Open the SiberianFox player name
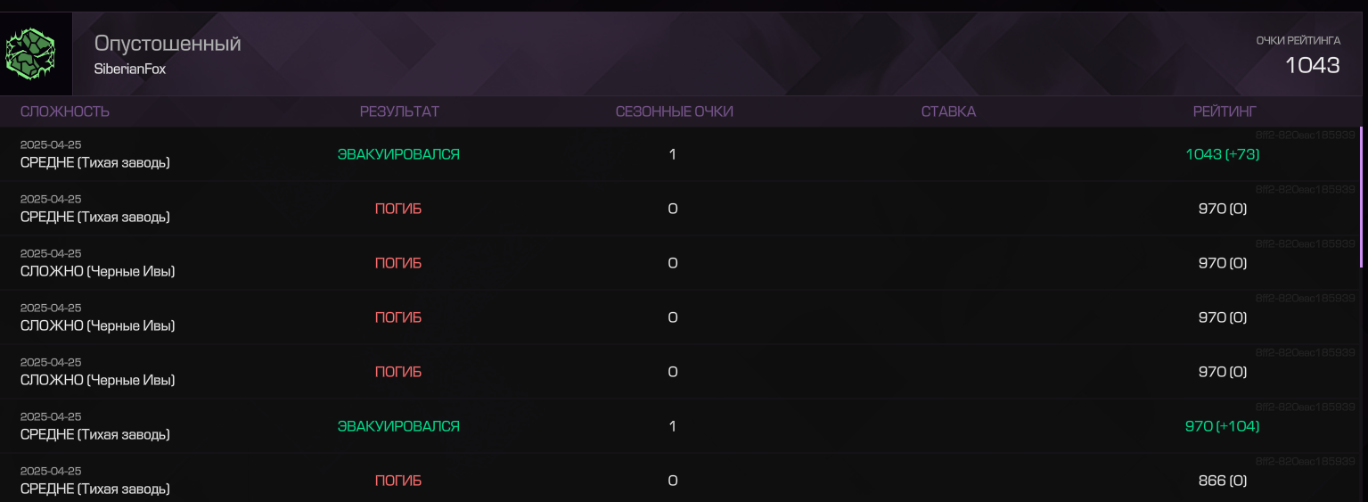The width and height of the screenshot is (1368, 502). point(130,69)
